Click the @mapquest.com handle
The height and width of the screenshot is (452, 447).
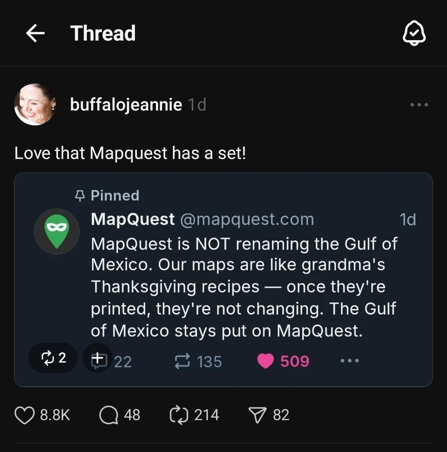click(247, 219)
